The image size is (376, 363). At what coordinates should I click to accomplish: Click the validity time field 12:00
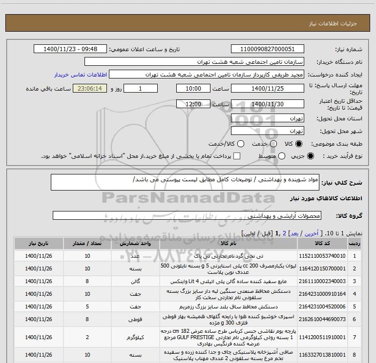(x=193, y=104)
